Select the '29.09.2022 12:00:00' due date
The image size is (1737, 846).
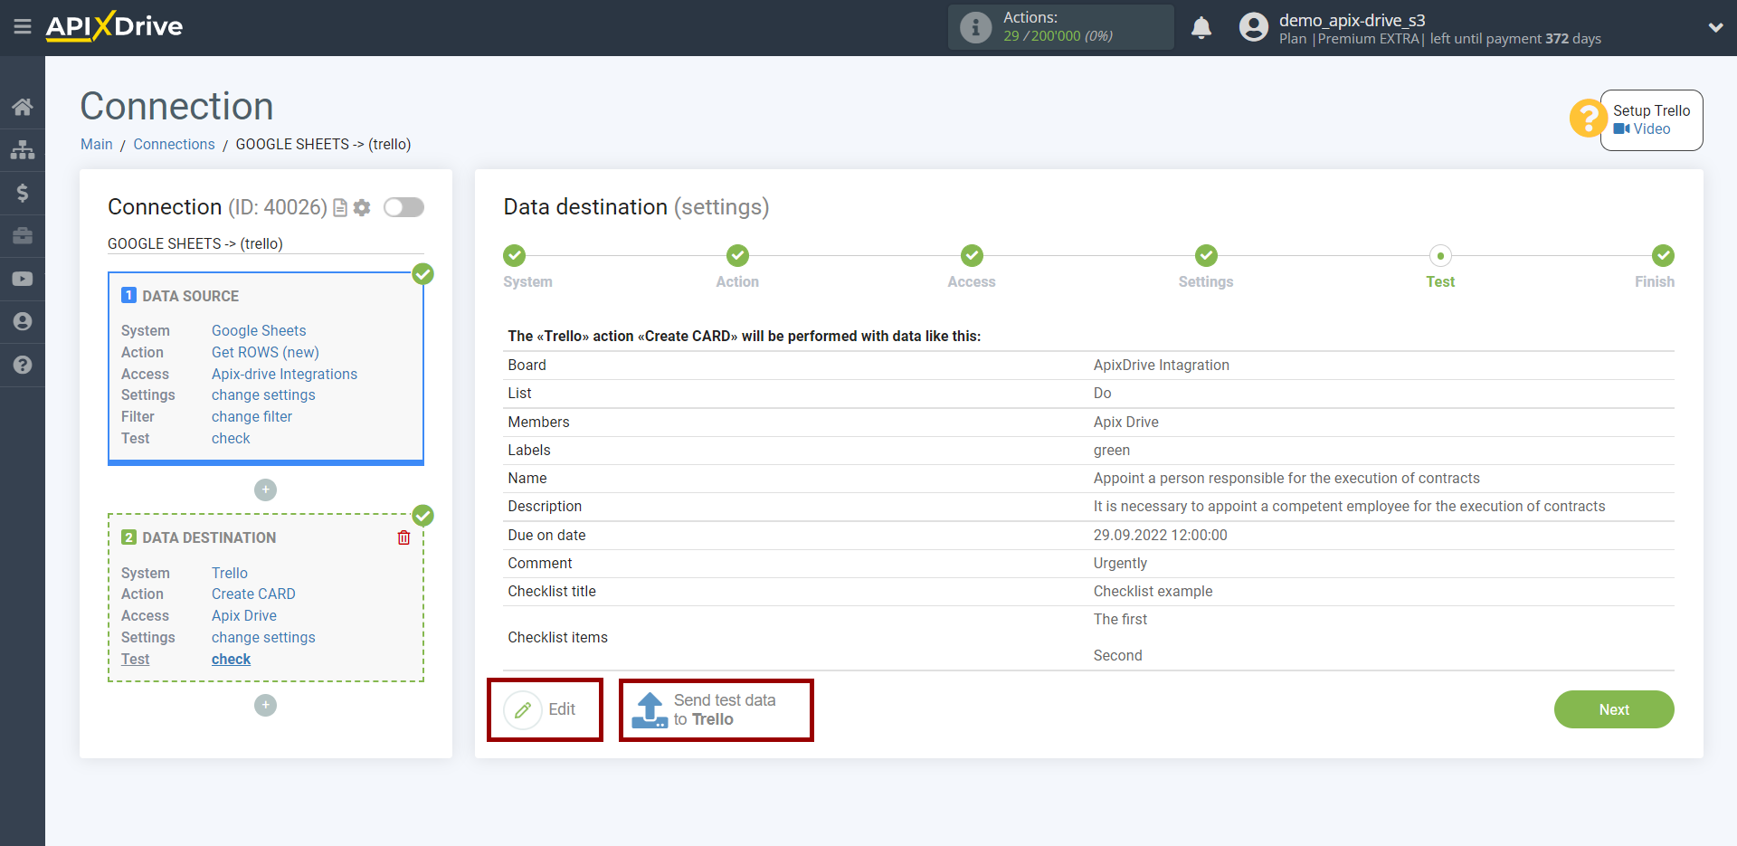click(x=1161, y=536)
